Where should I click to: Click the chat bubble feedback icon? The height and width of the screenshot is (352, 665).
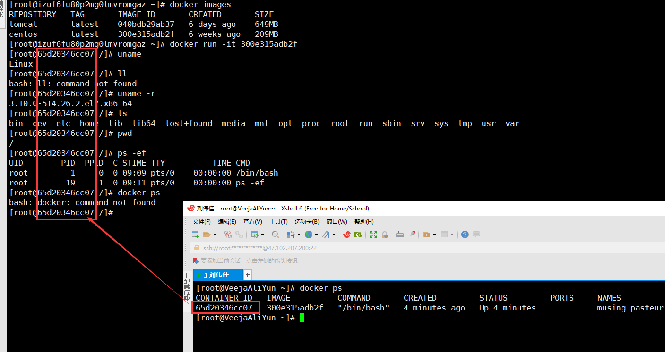[x=476, y=235]
